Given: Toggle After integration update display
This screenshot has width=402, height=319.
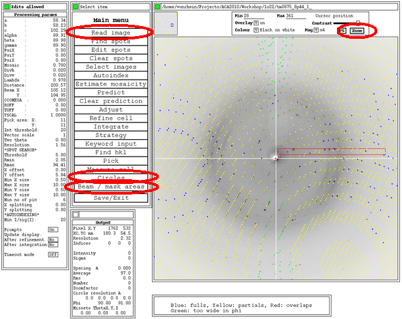Looking at the screenshot, I should pos(51,245).
